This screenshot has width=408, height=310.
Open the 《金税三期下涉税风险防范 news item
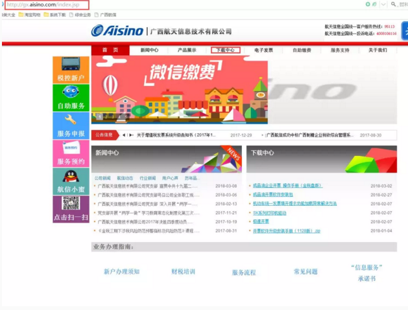(149, 231)
